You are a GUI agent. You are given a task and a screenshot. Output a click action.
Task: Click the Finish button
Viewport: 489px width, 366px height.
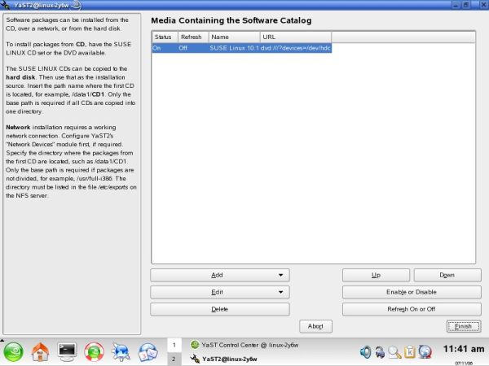tap(464, 326)
